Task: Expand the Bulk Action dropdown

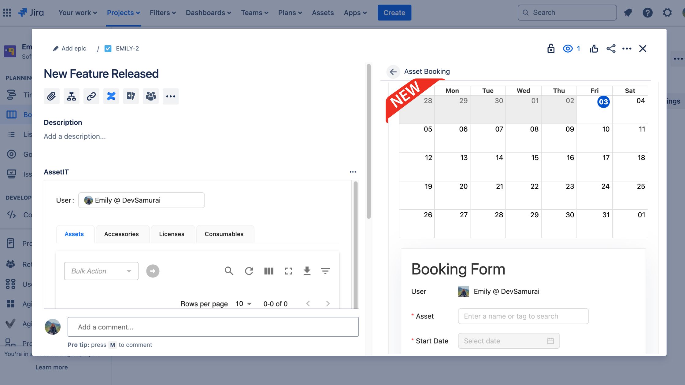Action: coord(101,271)
